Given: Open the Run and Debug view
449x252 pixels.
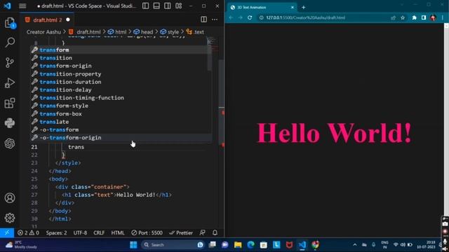Looking at the screenshot, I should click(10, 83).
